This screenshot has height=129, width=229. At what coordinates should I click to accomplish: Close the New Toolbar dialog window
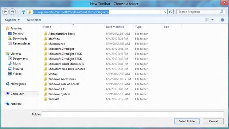pos(224,2)
